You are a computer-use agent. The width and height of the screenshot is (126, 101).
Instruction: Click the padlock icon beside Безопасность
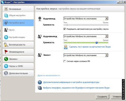click(x=6, y=45)
